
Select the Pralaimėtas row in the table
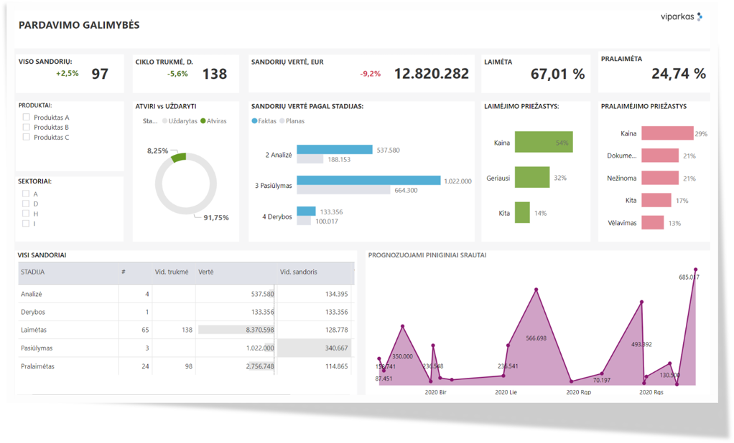(x=37, y=366)
